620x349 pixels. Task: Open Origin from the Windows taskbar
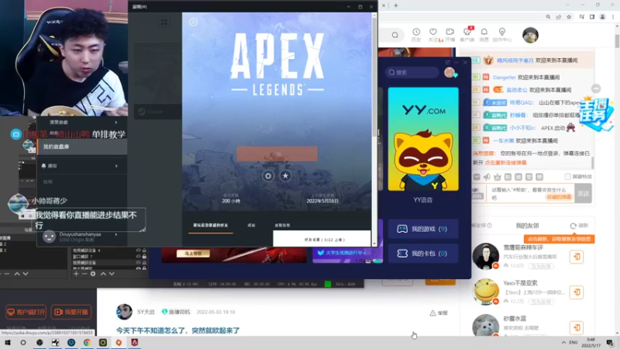[119, 343]
